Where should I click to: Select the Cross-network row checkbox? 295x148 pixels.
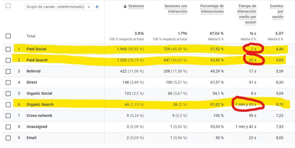pos(8,116)
